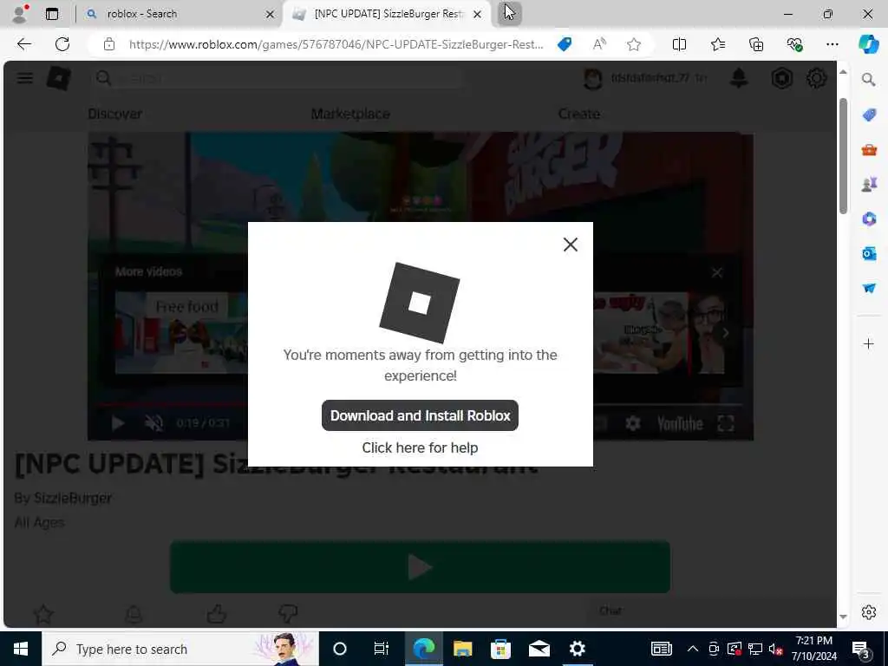Open split screen view

tap(679, 44)
